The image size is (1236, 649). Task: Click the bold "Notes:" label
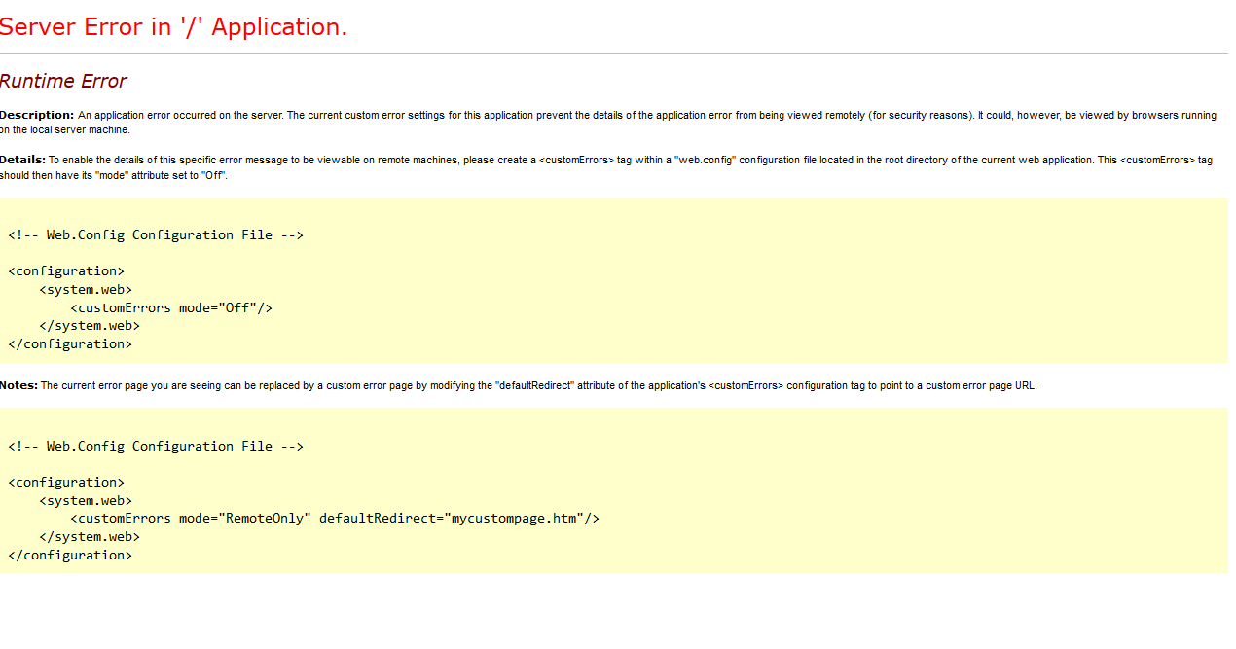[19, 385]
